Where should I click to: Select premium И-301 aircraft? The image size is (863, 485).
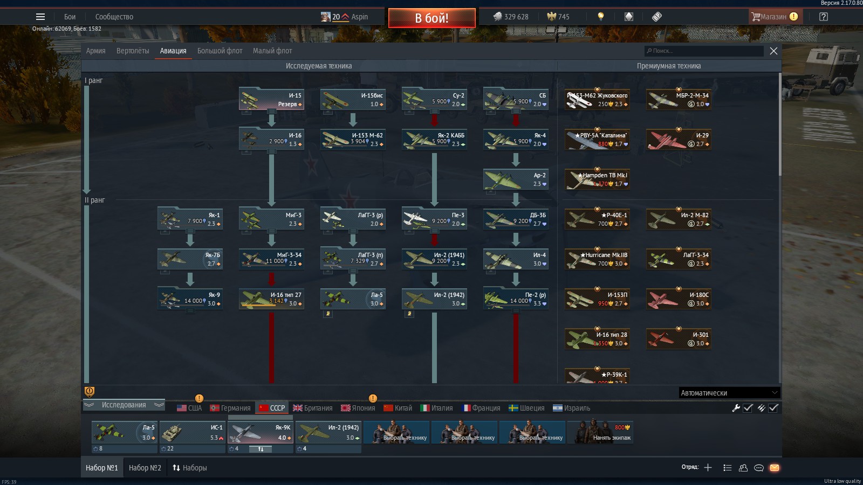pos(679,338)
